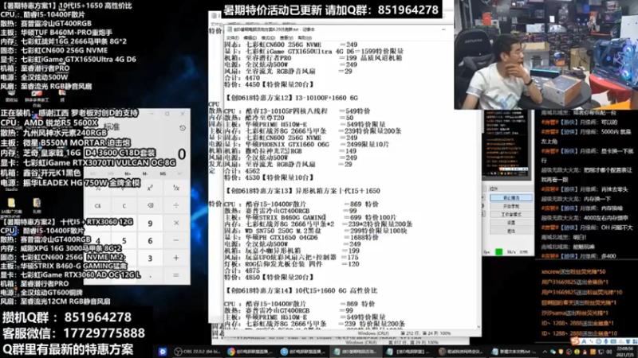
Task: Click the 退出 button in OBS
Action: click(511, 231)
